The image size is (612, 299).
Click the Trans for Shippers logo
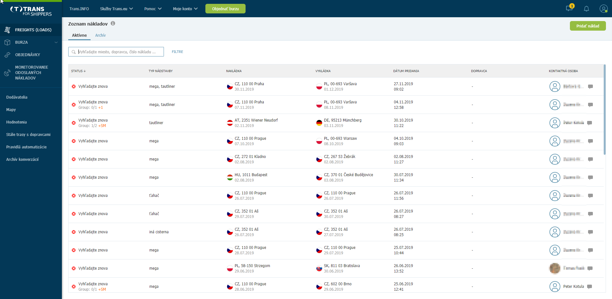pos(31,11)
